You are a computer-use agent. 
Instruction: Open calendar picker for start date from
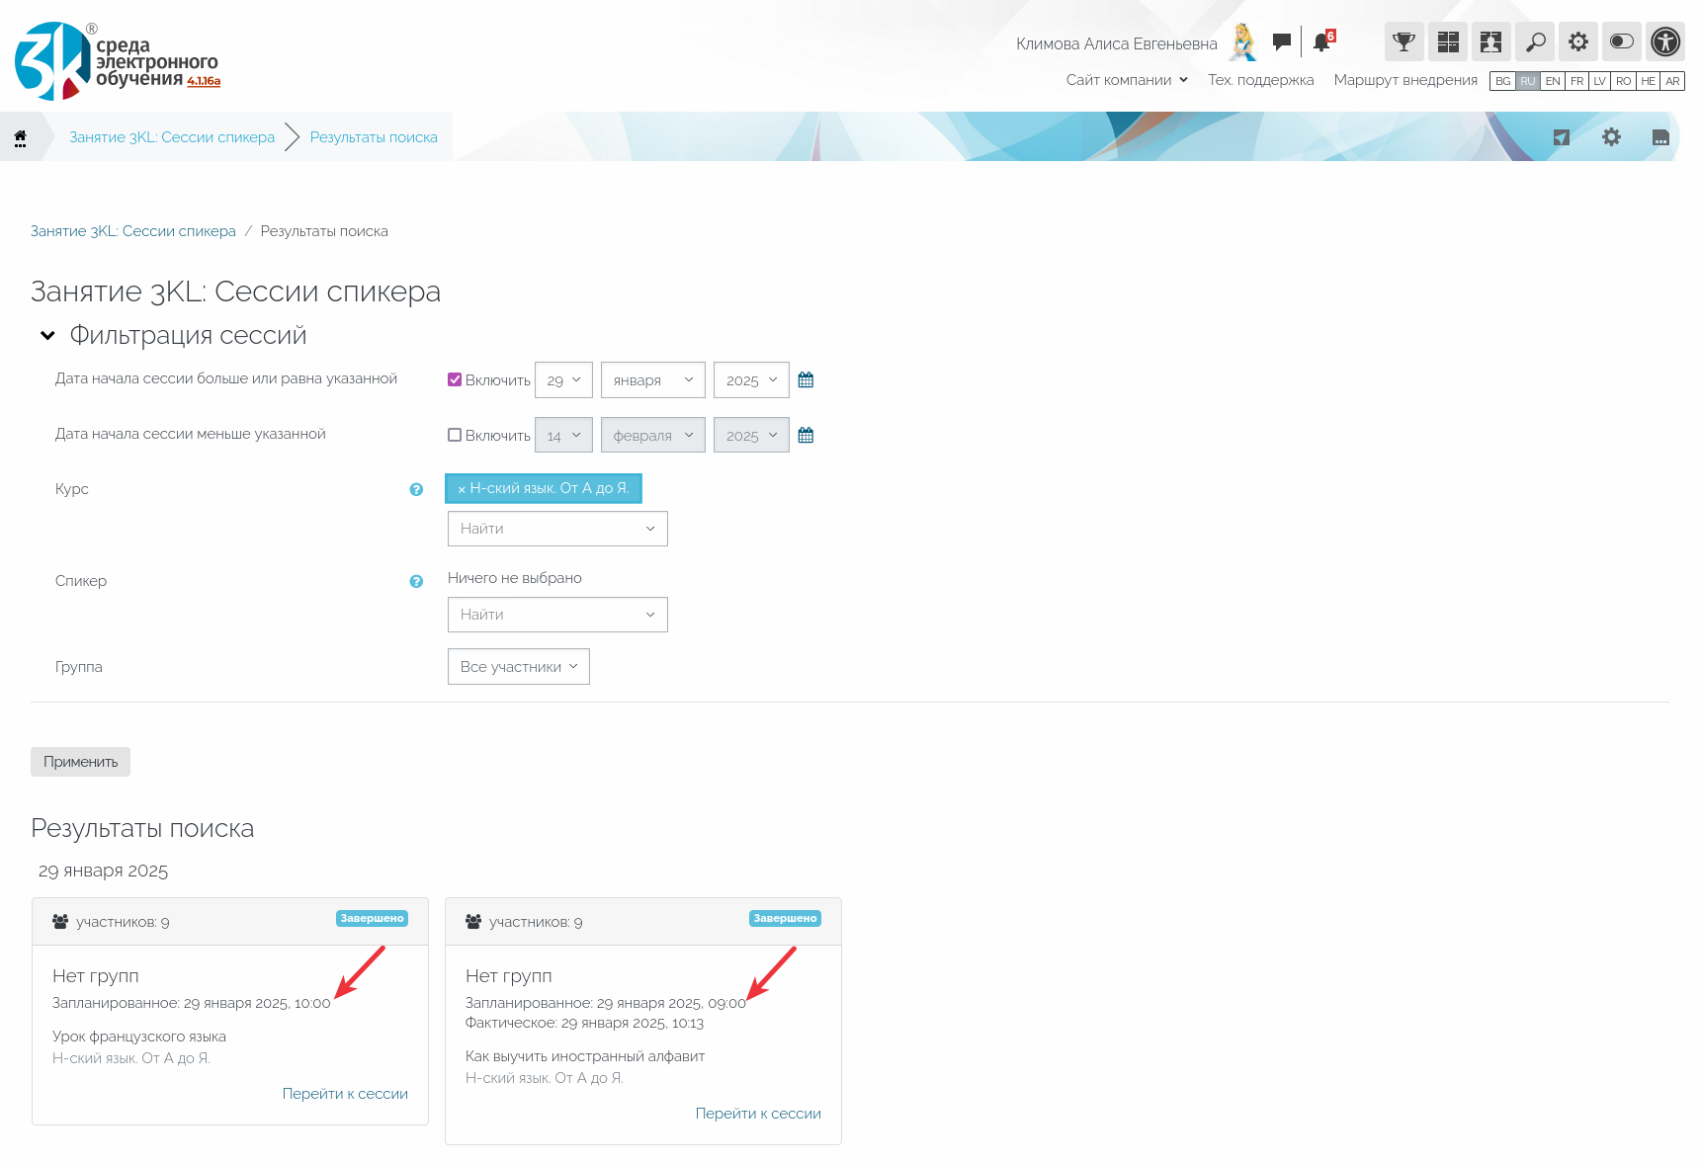click(806, 380)
